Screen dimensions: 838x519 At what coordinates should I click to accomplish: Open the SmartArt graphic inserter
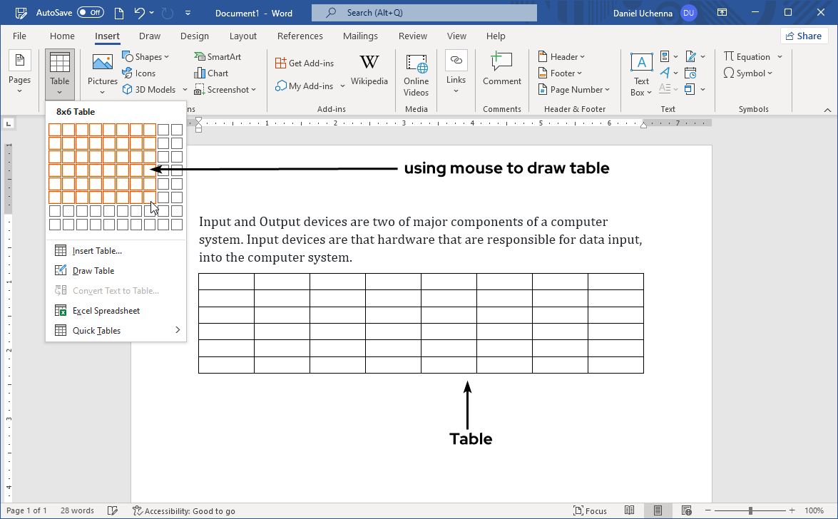tap(218, 56)
